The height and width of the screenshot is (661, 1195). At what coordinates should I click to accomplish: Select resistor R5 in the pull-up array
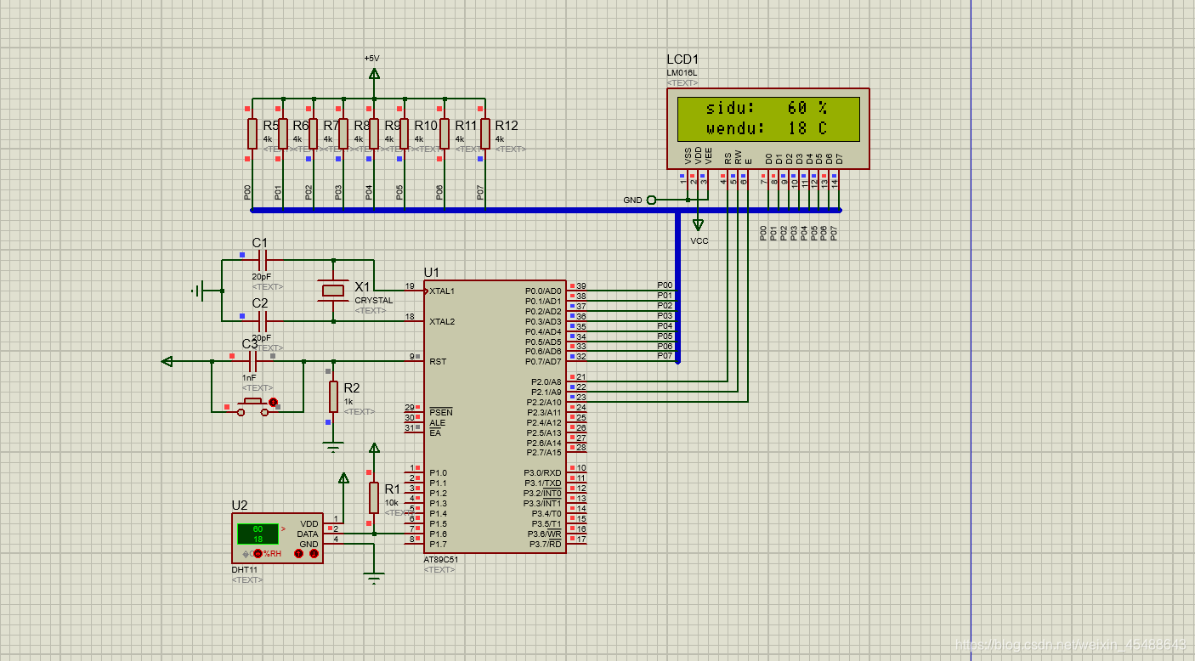coord(252,133)
